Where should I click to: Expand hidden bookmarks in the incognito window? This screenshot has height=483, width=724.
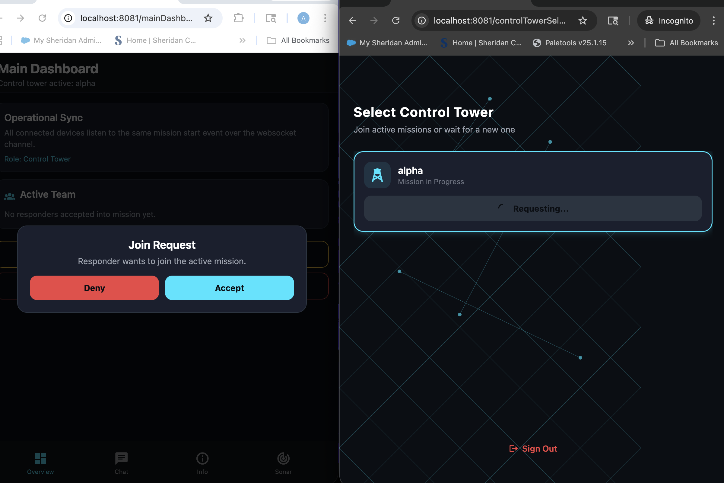(x=631, y=43)
